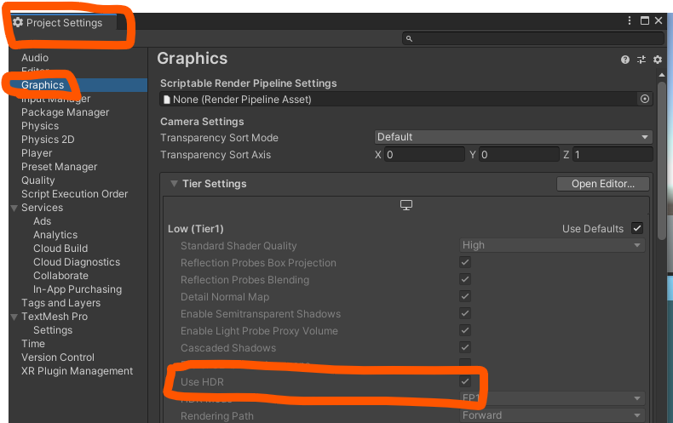Viewport: 673px width, 423px height.
Task: Select the desktop platform icon in Tier Settings
Action: pos(406,206)
